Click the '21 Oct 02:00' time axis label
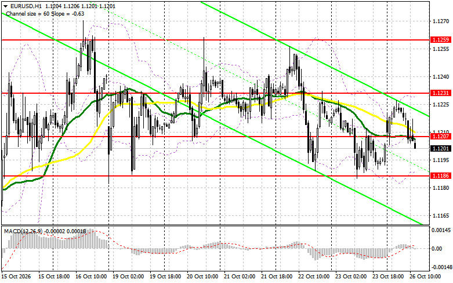453x283 pixels. [x=240, y=277]
